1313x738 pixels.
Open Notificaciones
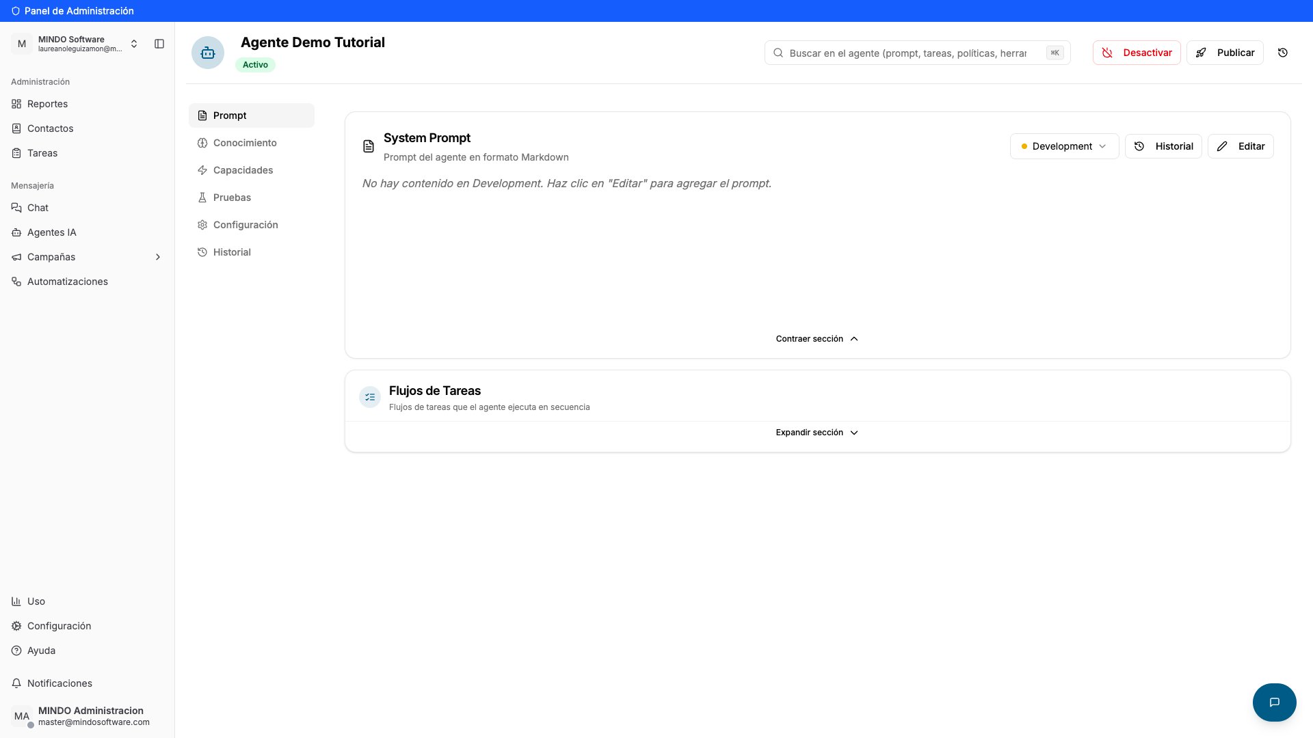(88, 683)
